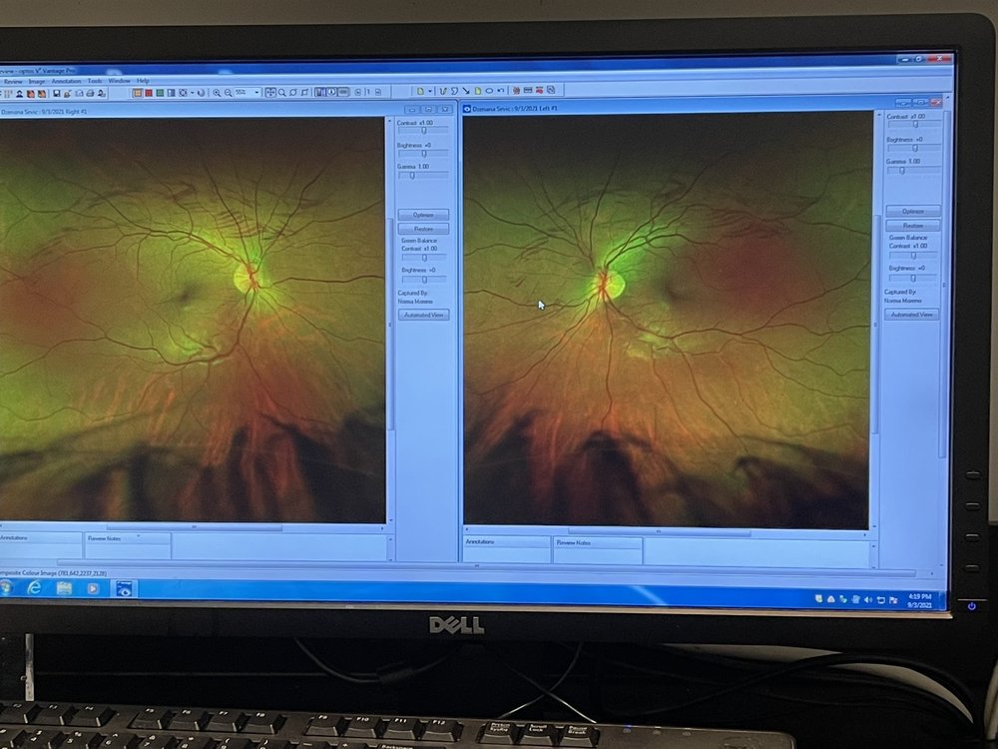Screen dimensions: 998x749
Task: Open the zoom percentage dropdown
Action: click(257, 93)
